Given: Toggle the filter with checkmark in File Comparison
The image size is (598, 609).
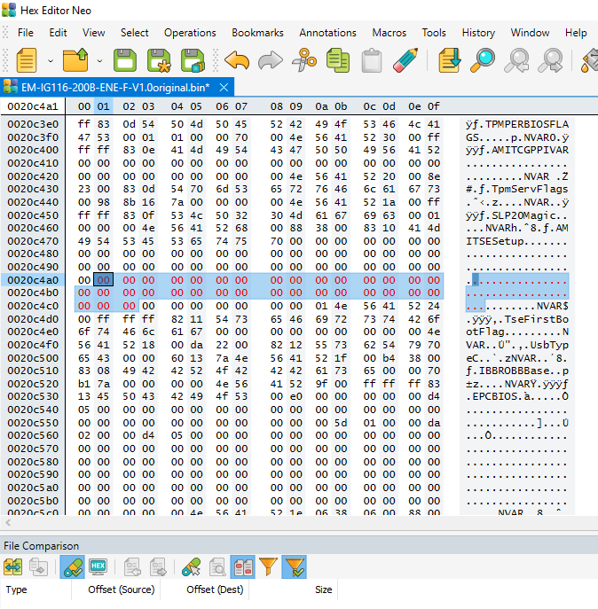Looking at the screenshot, I should pos(295,566).
